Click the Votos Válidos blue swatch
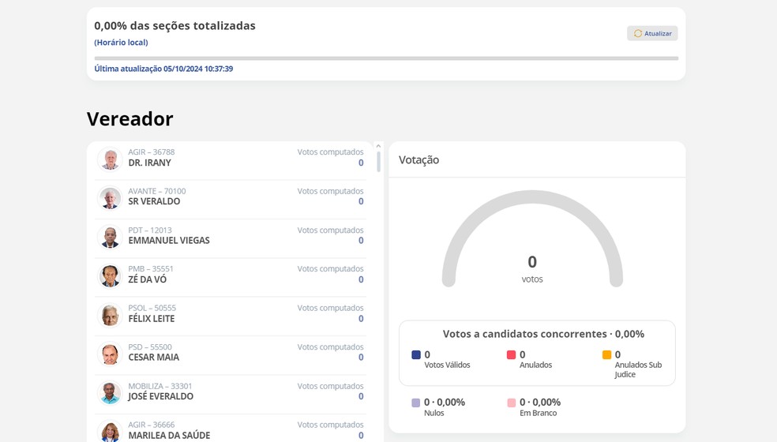777x442 pixels. tap(416, 355)
